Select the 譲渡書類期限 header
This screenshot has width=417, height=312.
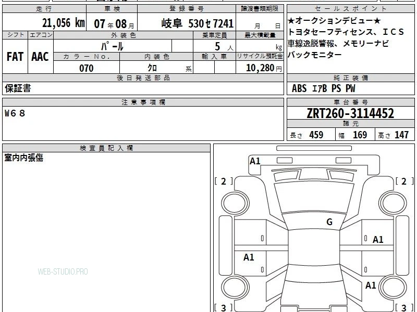260,9
